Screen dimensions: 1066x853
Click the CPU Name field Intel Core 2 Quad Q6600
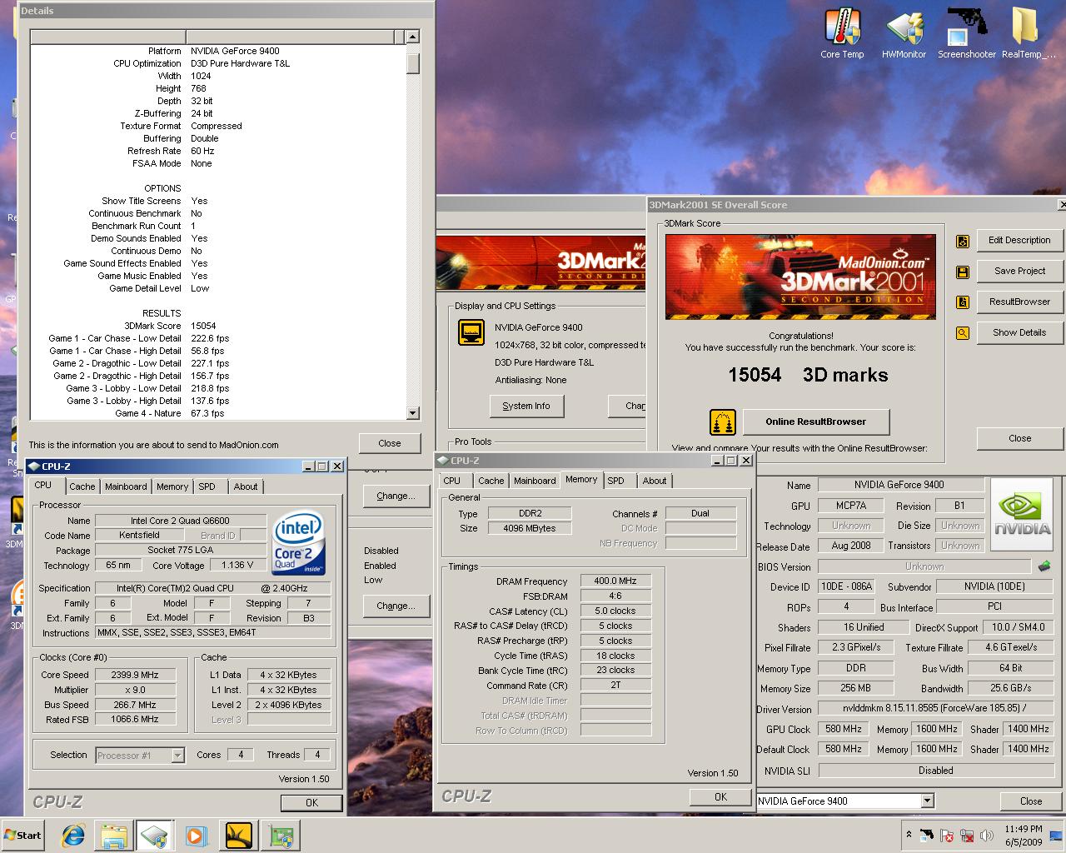point(180,521)
